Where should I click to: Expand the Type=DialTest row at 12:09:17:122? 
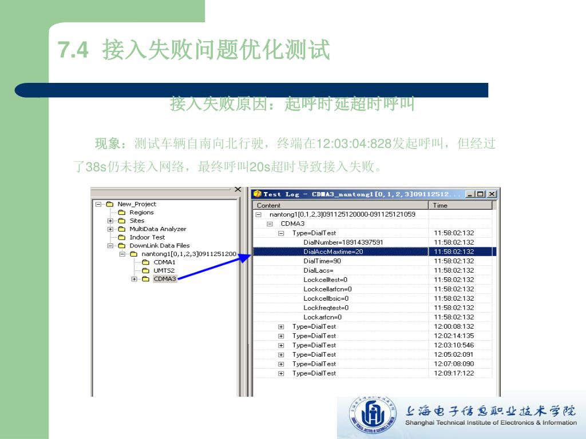(x=281, y=373)
